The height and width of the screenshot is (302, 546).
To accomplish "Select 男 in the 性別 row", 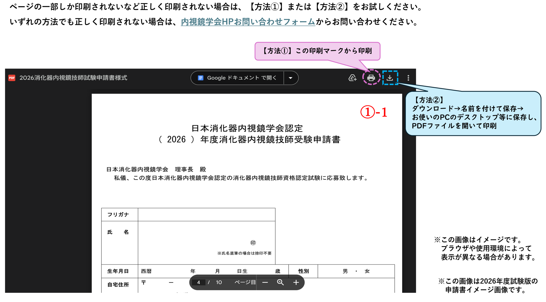I will pos(345,271).
